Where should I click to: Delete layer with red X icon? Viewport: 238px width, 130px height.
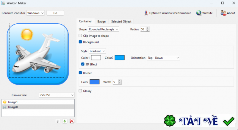(72, 121)
